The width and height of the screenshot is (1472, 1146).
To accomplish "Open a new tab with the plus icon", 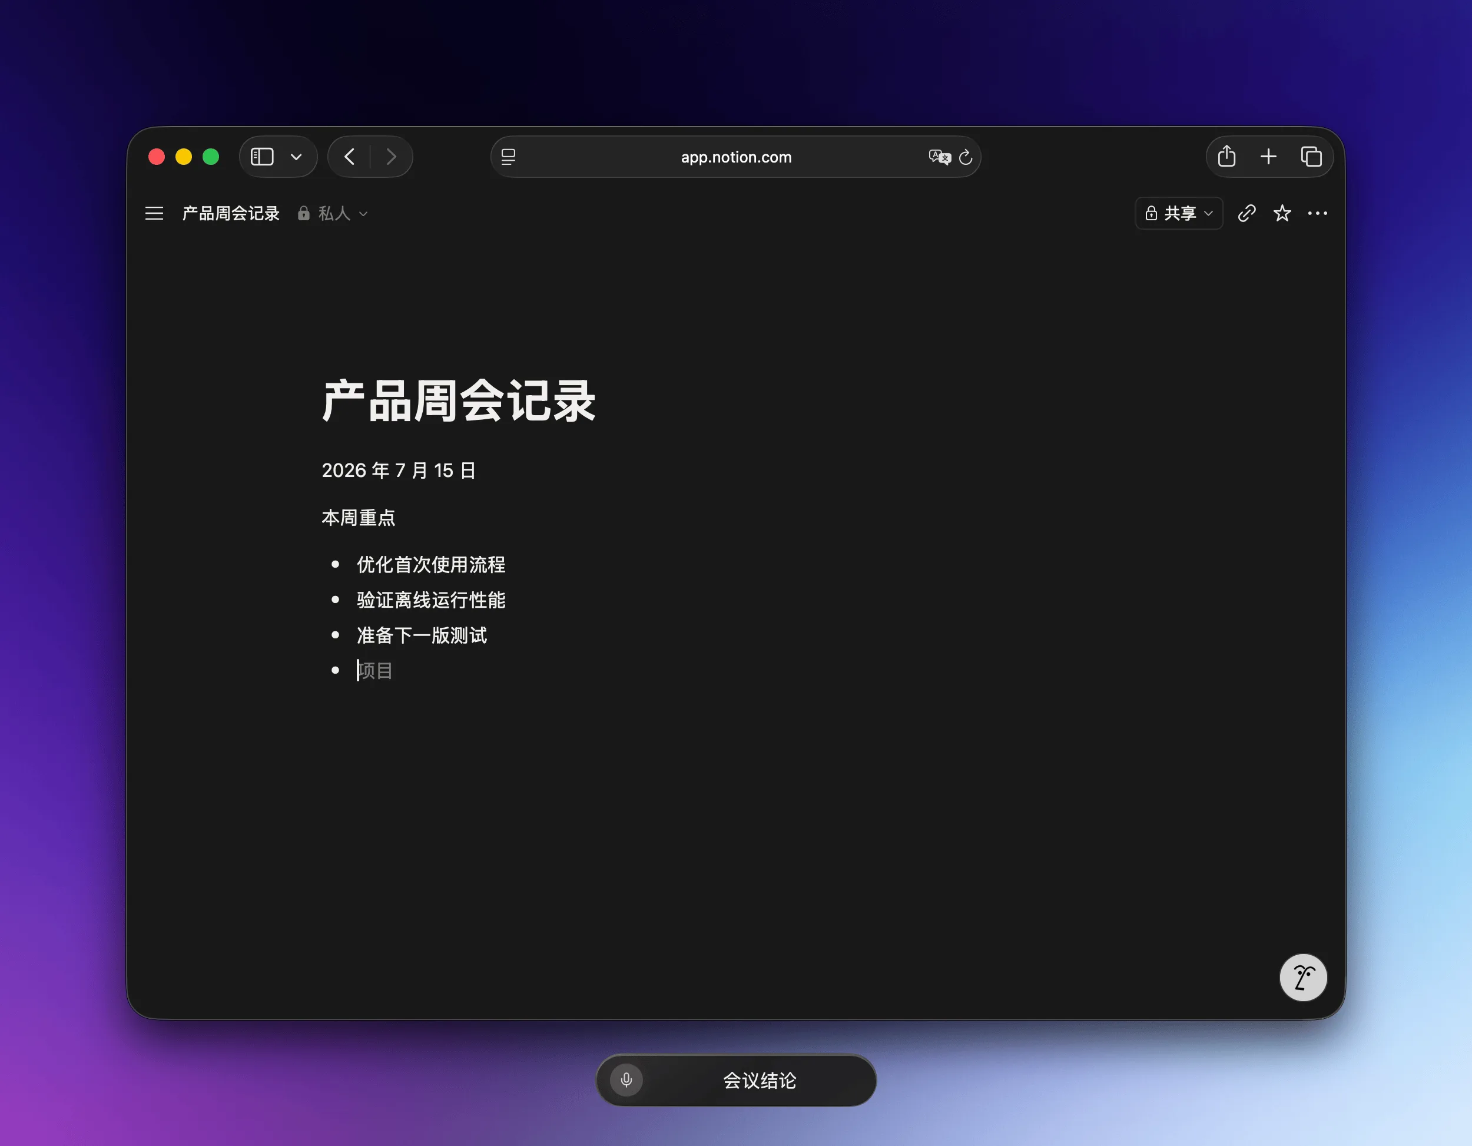I will coord(1268,157).
